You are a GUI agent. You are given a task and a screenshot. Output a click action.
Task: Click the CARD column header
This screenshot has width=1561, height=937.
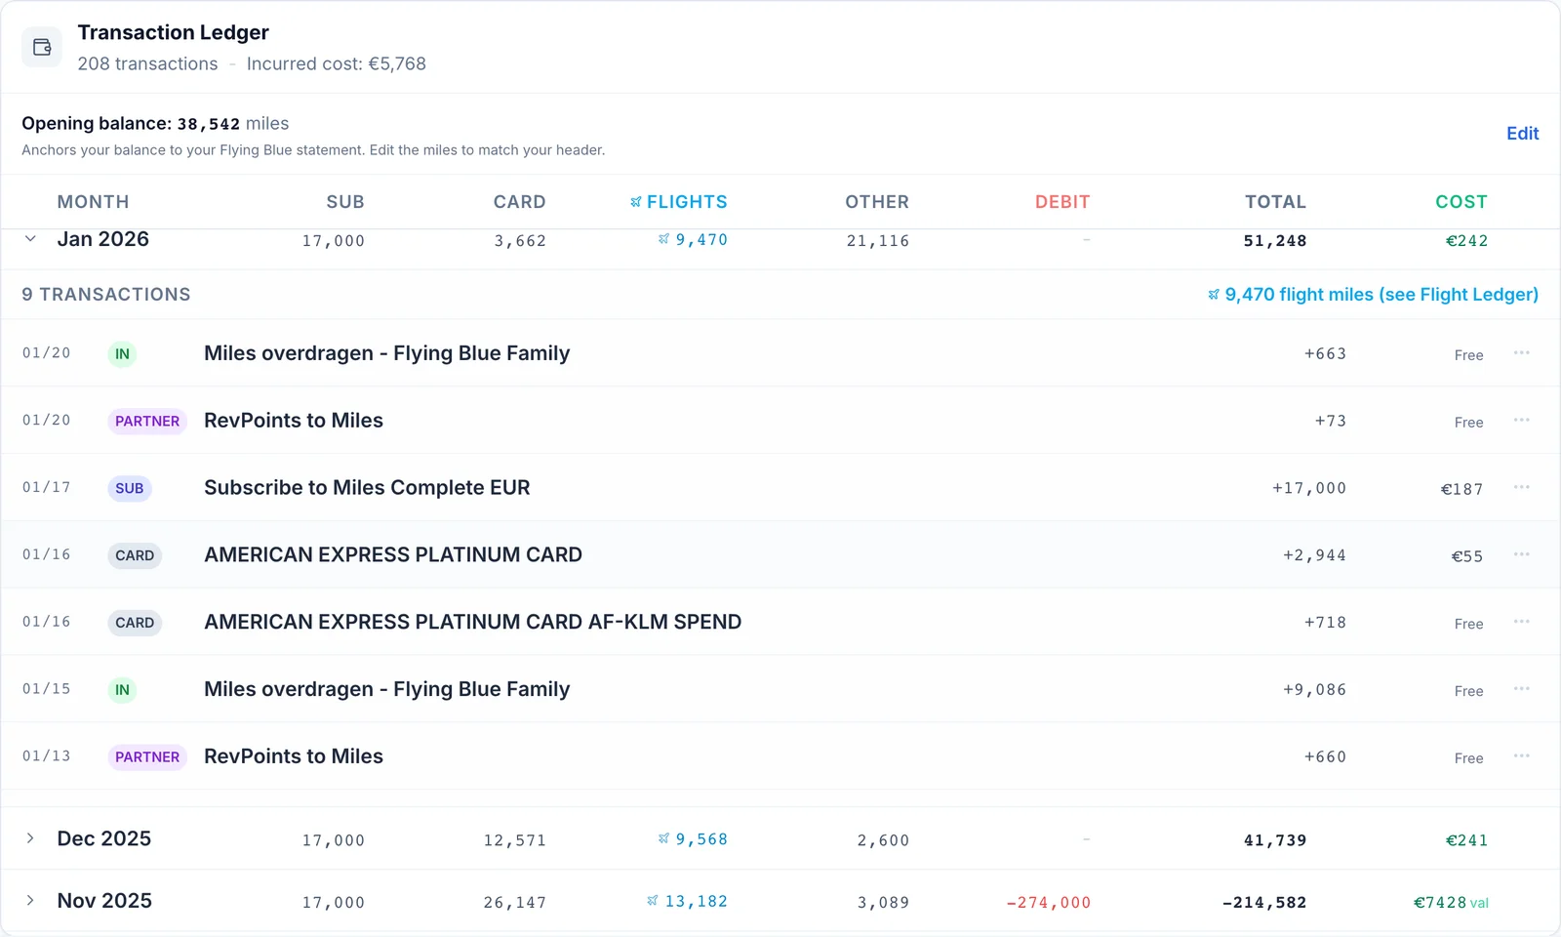519,202
